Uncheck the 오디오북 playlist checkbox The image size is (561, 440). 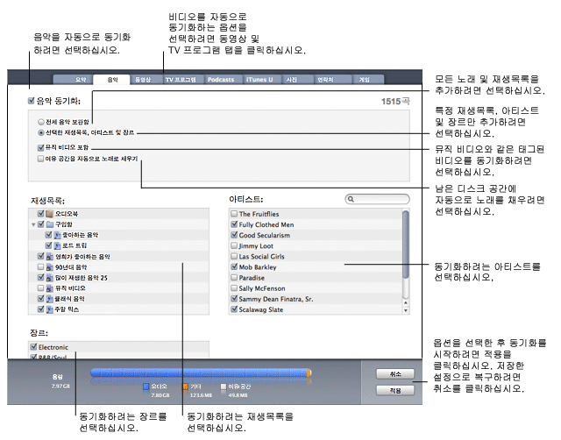pos(41,214)
